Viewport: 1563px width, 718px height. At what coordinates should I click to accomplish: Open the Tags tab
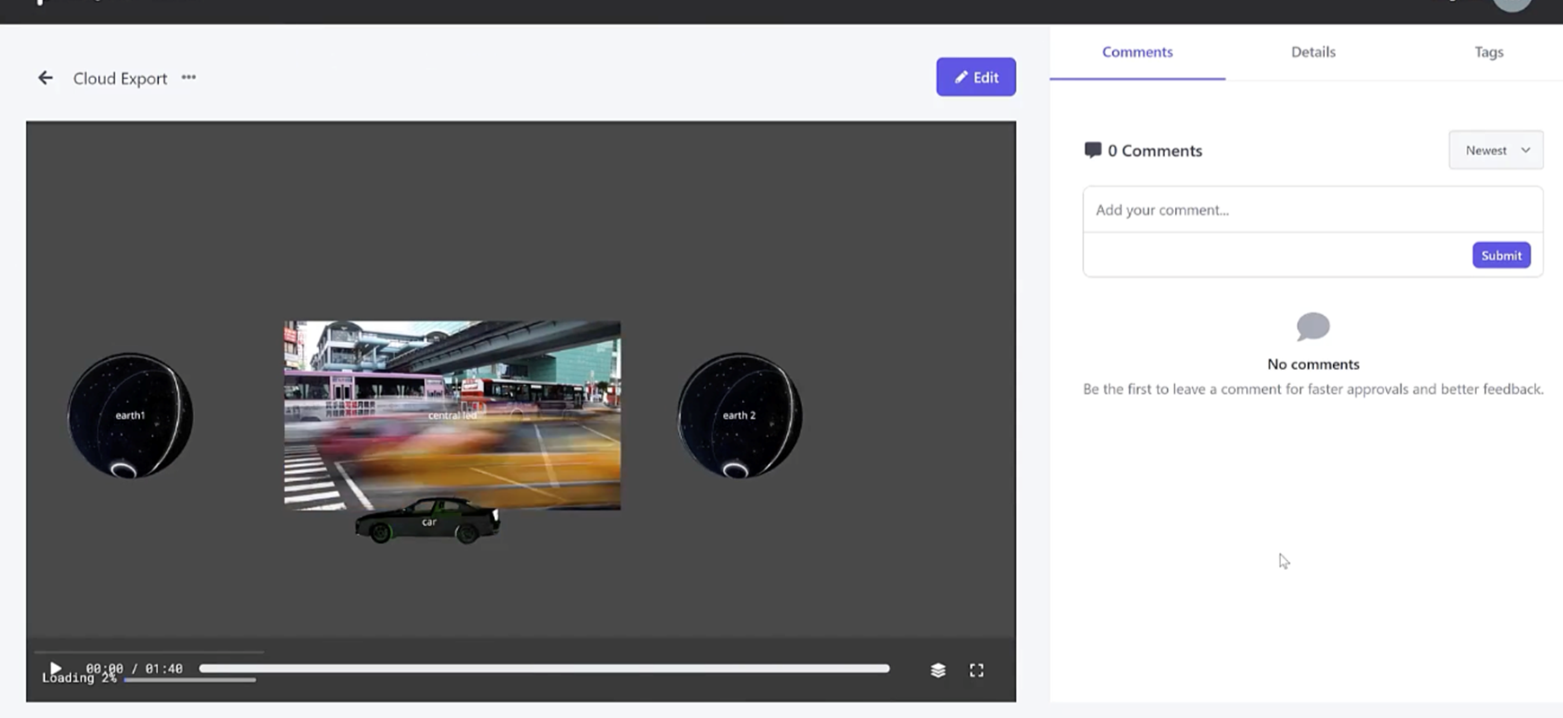(x=1488, y=52)
